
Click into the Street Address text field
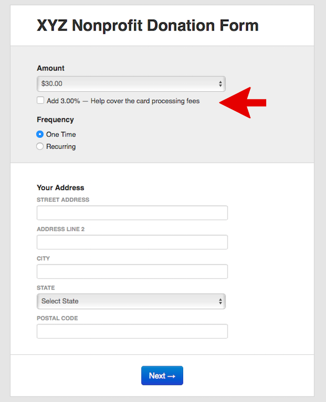[132, 213]
